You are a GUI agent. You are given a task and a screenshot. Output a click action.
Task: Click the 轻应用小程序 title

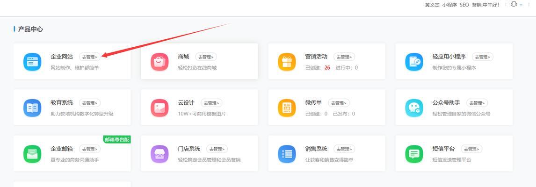[449, 57]
